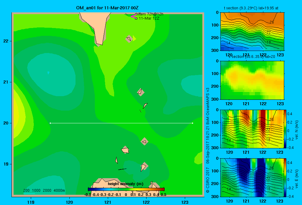Click the 'vel. E (m/s)' axis label
The image size is (302, 205).
pyautogui.click(x=297, y=179)
